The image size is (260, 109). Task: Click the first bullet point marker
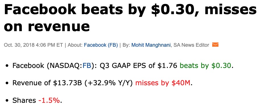(7, 66)
